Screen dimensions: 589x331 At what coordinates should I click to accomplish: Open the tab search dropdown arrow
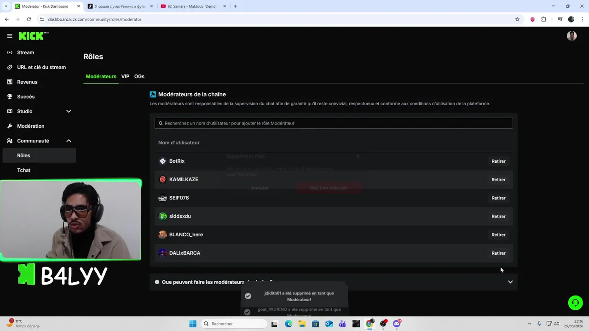(6, 6)
